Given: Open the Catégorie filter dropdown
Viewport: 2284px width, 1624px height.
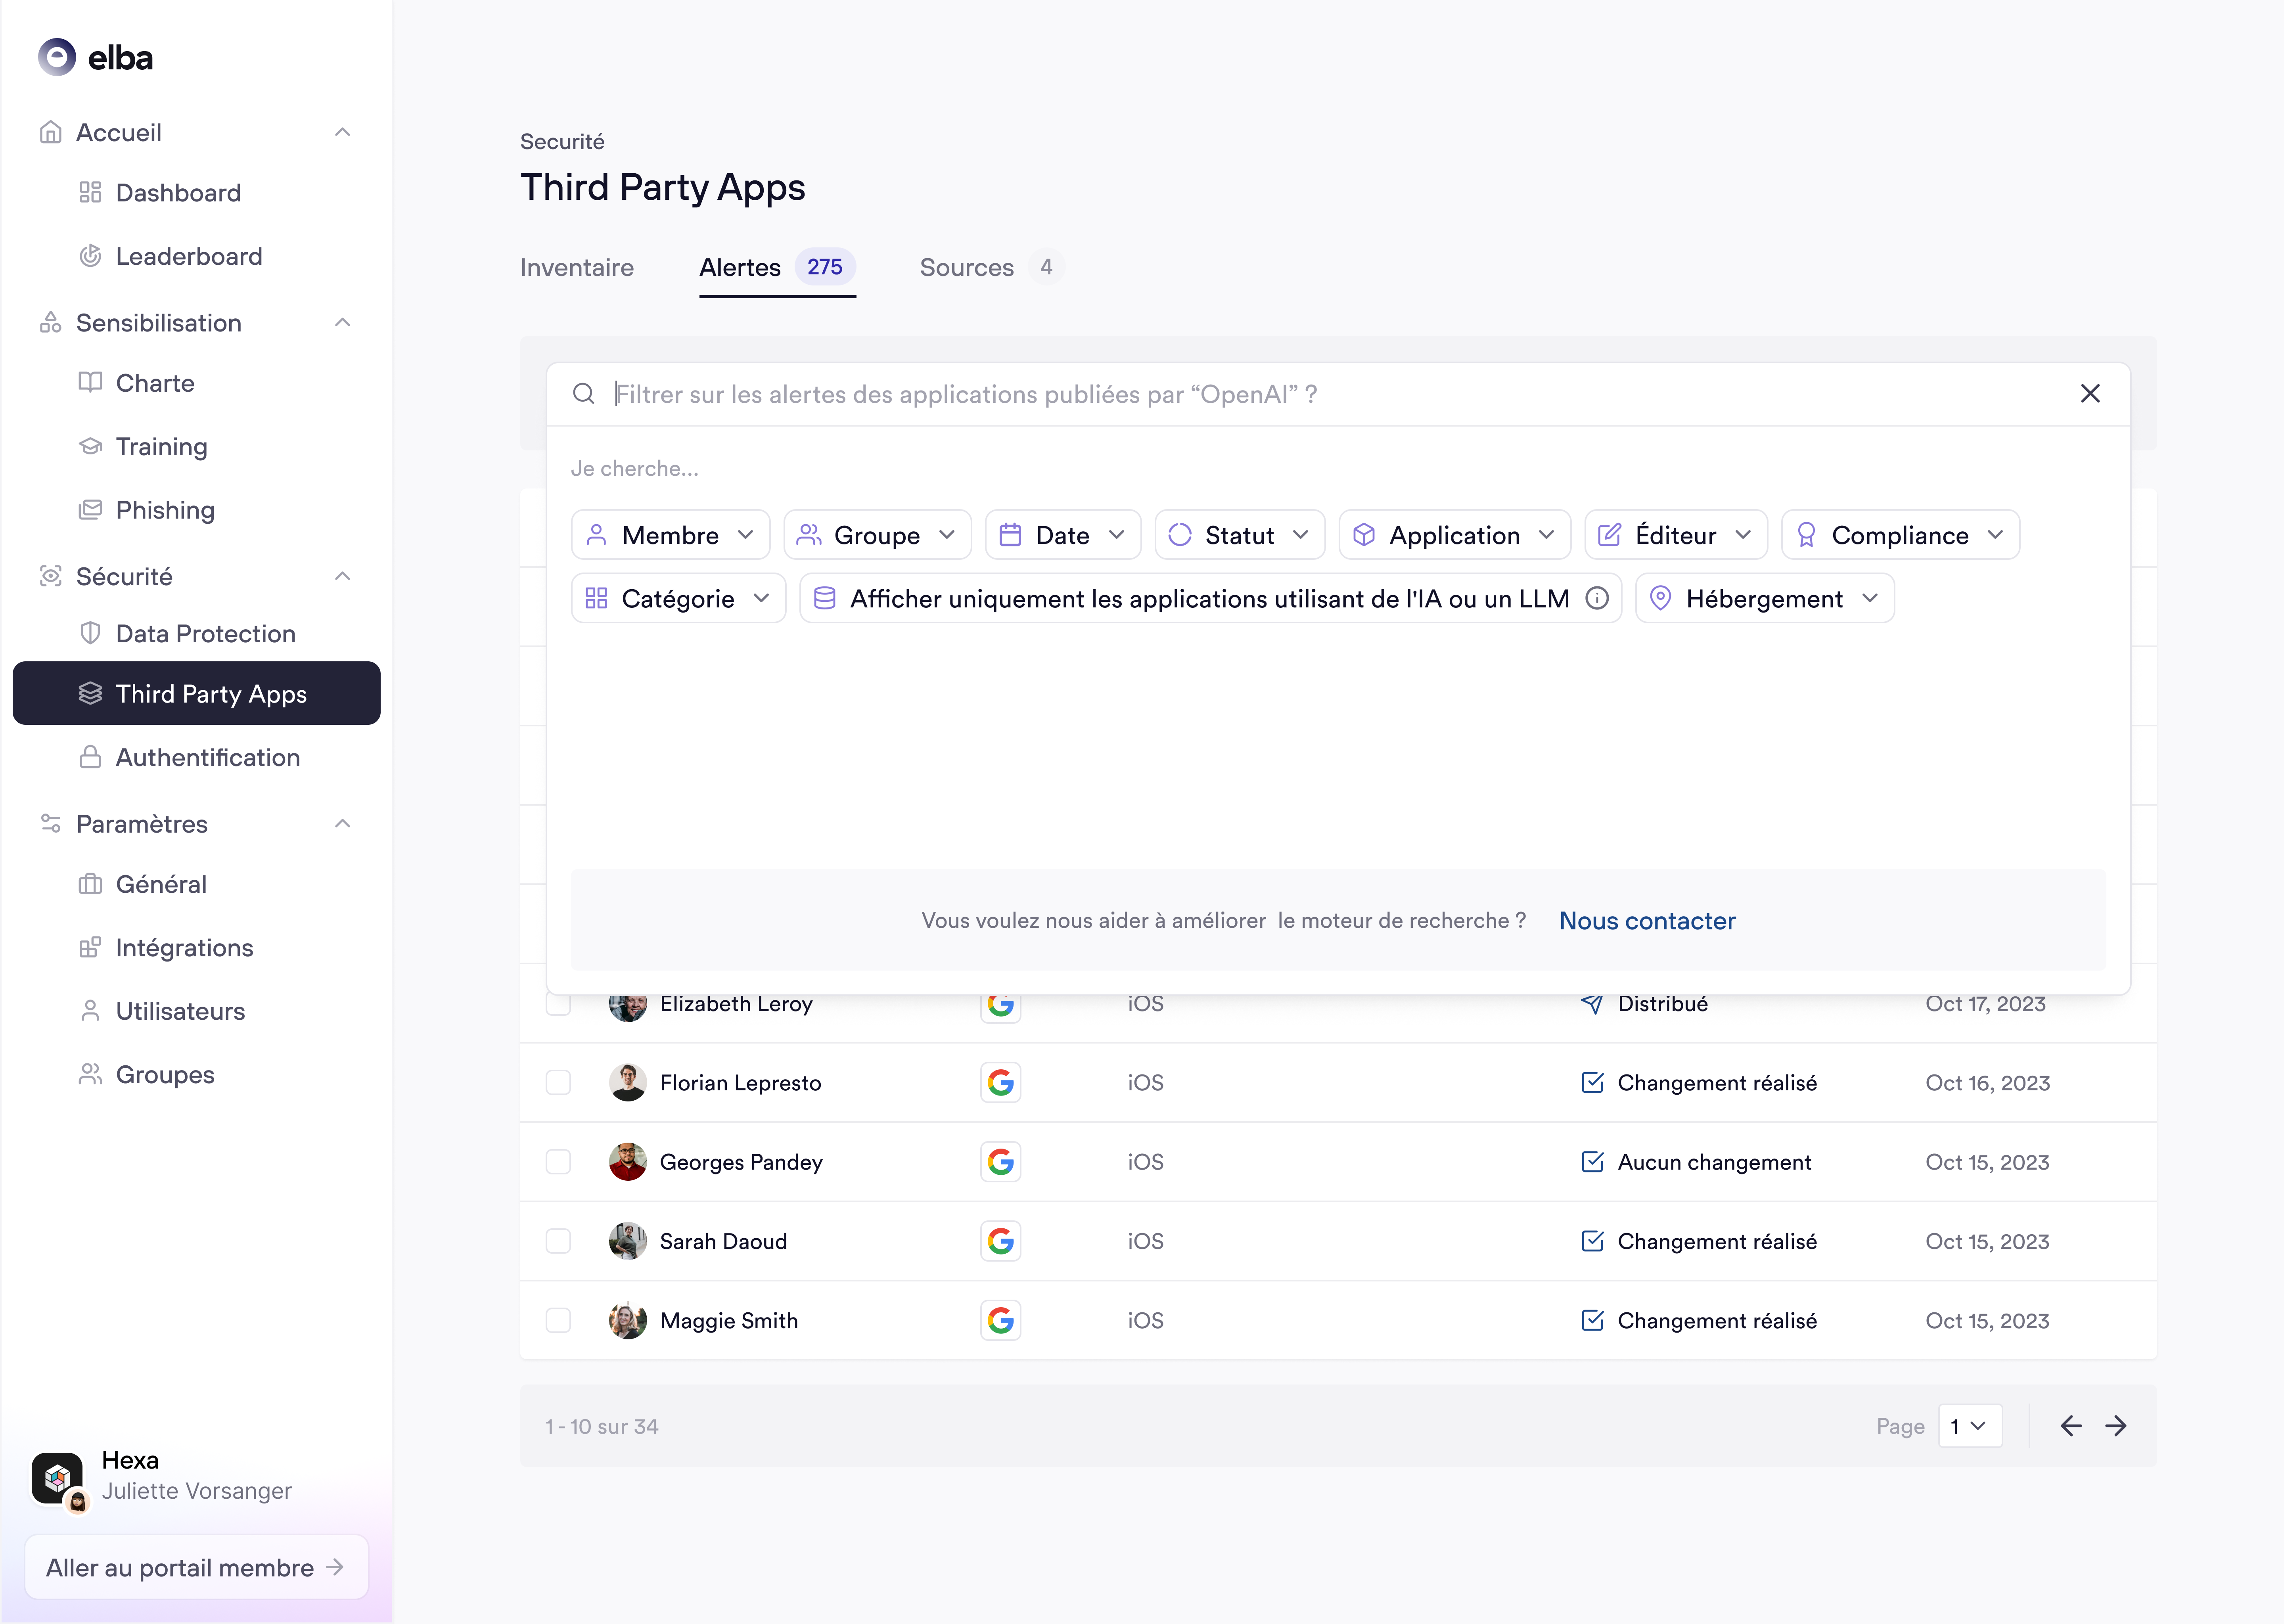Looking at the screenshot, I should pos(678,598).
